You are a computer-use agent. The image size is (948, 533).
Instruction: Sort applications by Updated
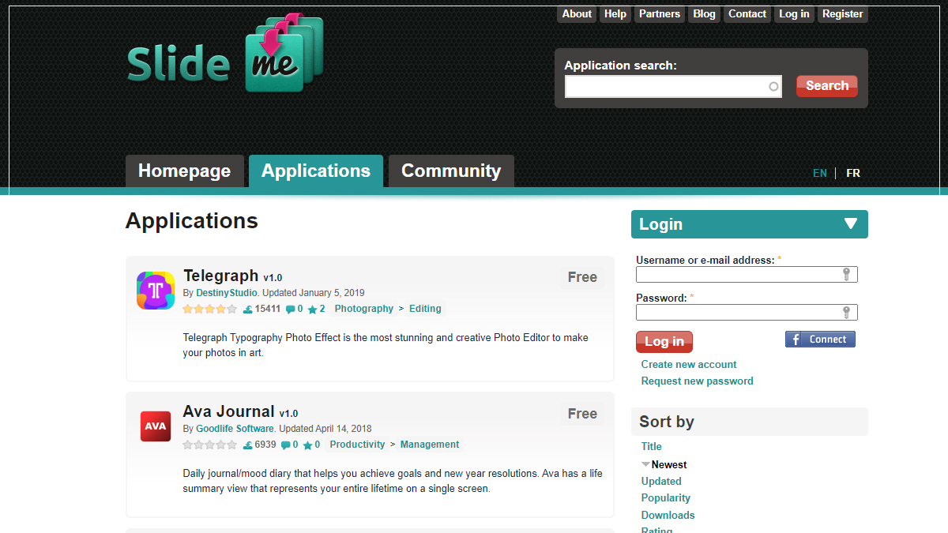pyautogui.click(x=661, y=481)
